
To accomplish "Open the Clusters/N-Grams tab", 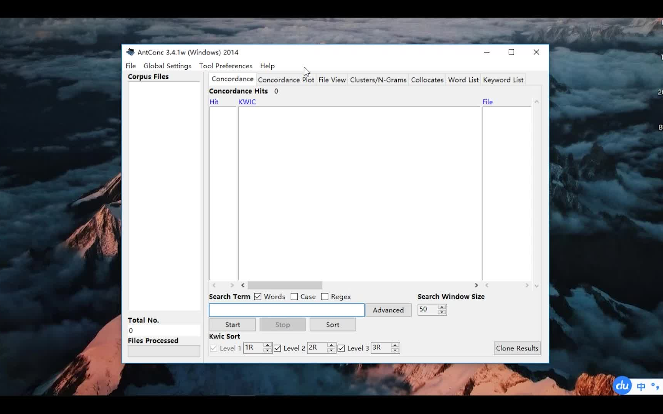I will pos(378,80).
